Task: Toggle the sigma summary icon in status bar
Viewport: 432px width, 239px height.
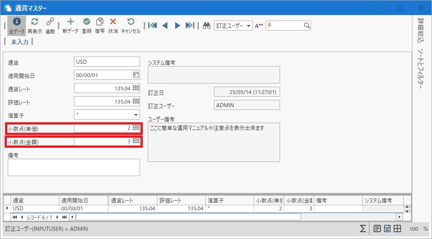Action: [363, 229]
